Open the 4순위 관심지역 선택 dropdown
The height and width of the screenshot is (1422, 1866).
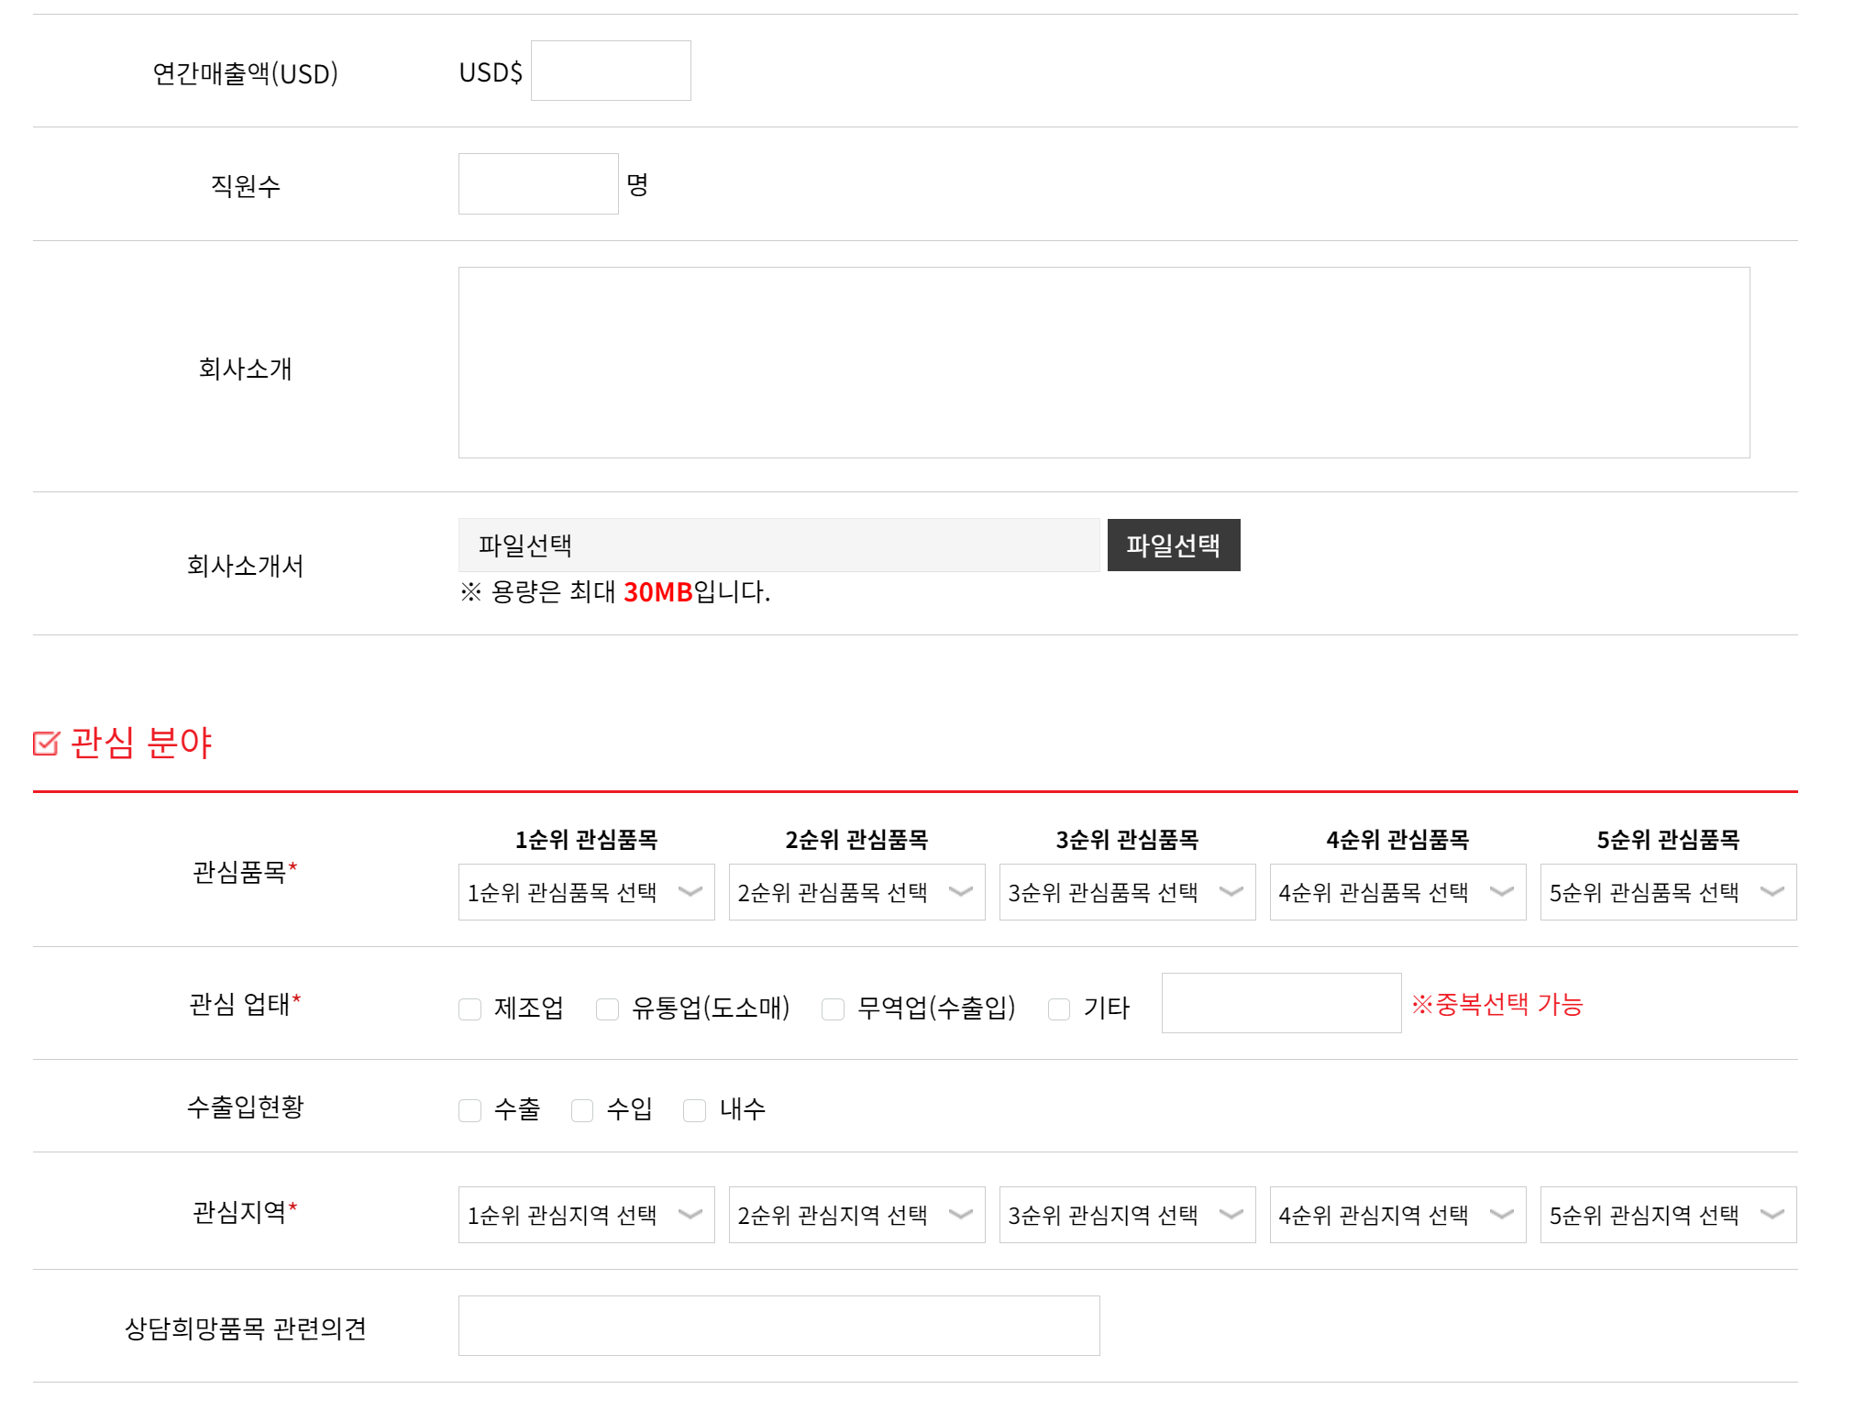tap(1397, 1215)
